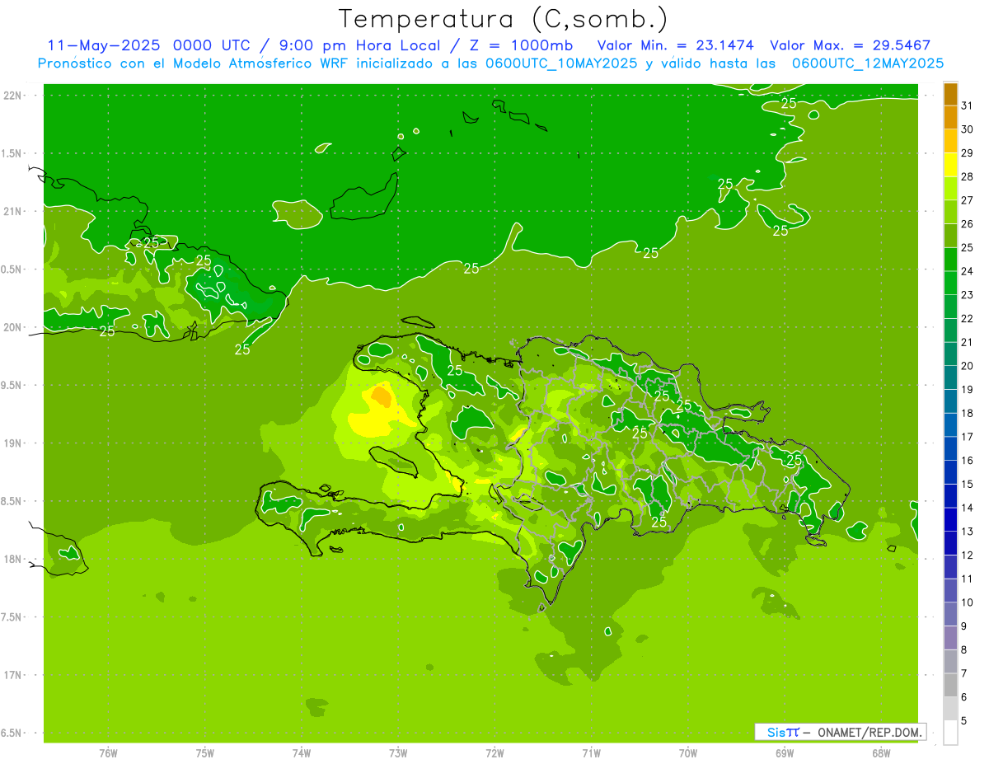This screenshot has height=764, width=989.
Task: Click the color scale label "29"
Action: click(x=968, y=153)
